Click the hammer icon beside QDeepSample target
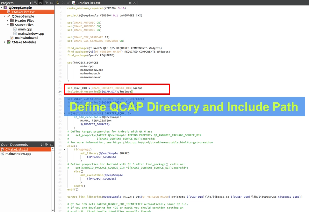This screenshot has height=212, width=309. [x=9, y=16]
